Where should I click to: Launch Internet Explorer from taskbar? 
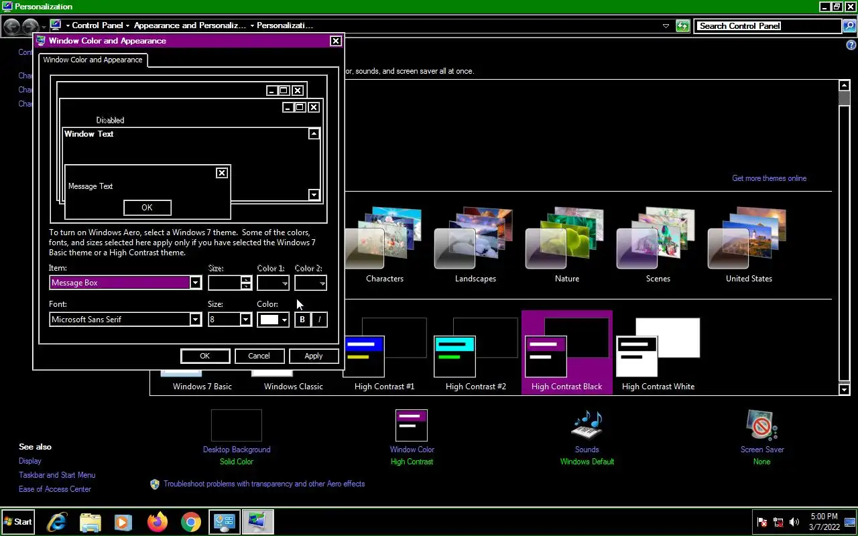tap(57, 522)
